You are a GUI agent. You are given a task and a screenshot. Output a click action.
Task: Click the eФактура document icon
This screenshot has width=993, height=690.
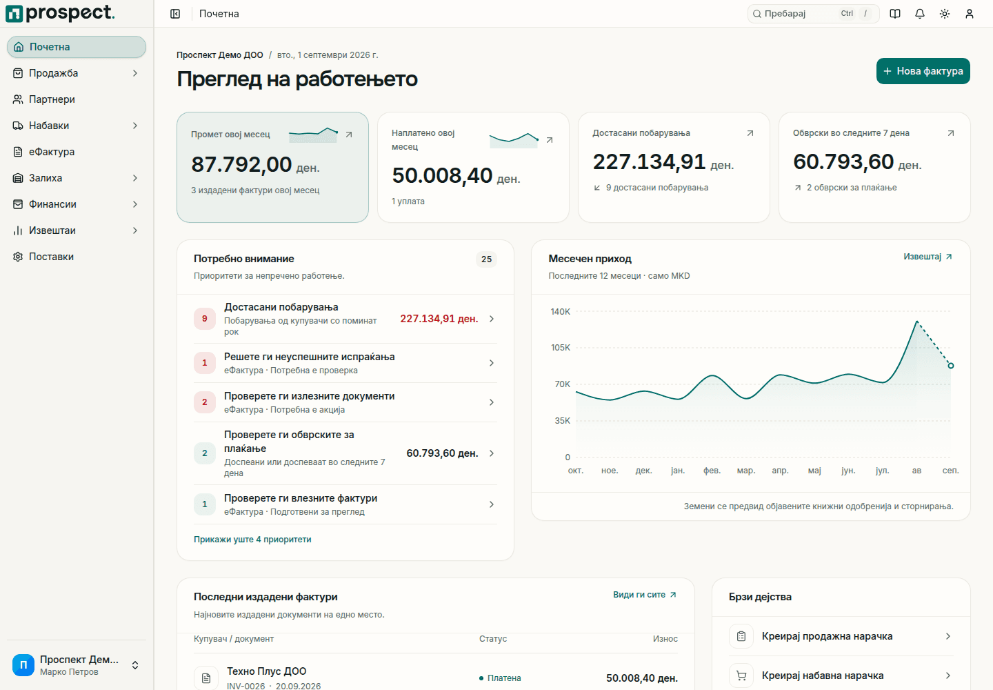click(18, 152)
